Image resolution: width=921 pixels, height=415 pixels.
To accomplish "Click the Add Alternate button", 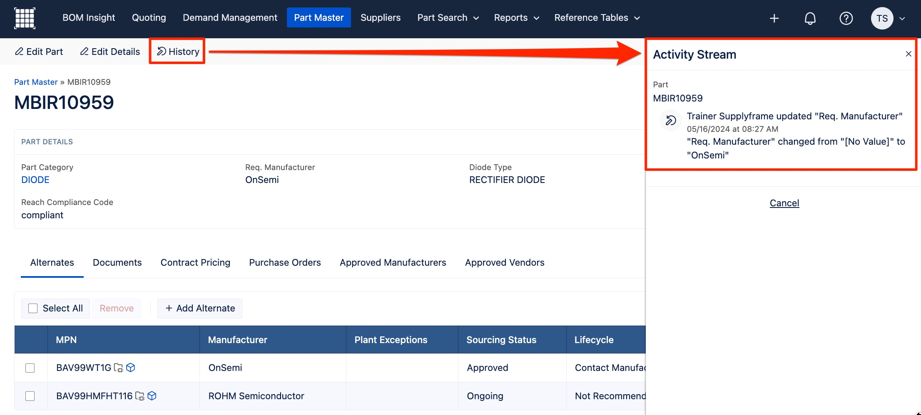I will coord(200,309).
